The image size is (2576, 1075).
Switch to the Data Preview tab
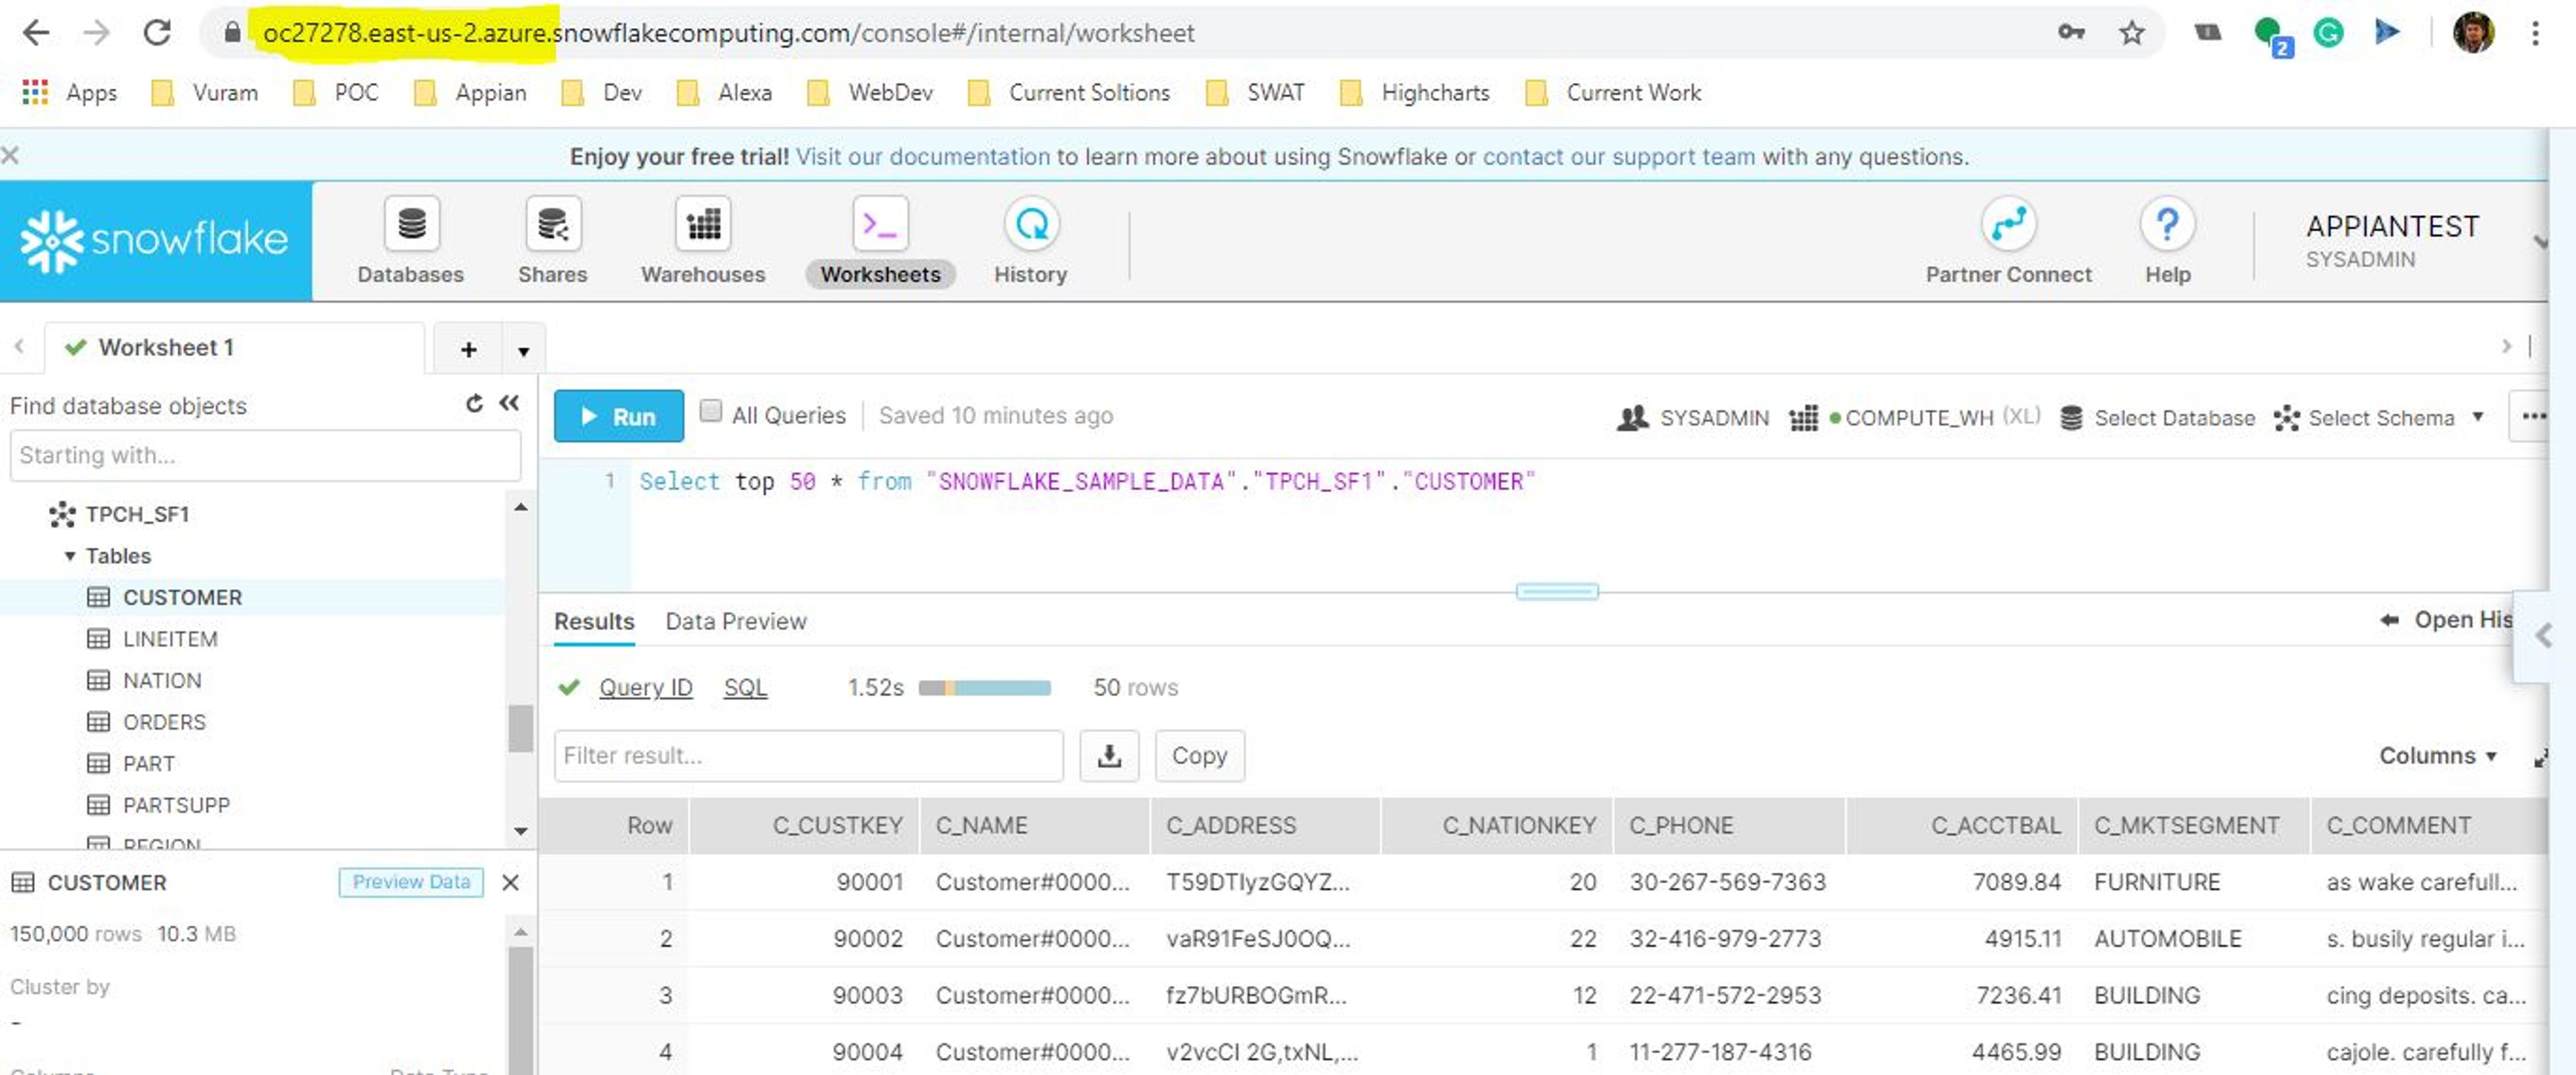[x=736, y=621]
